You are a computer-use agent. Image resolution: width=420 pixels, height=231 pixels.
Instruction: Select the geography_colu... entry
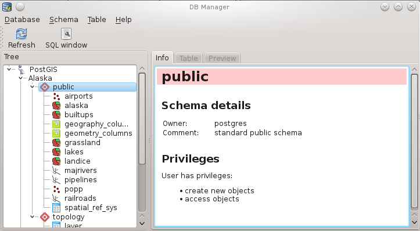96,124
